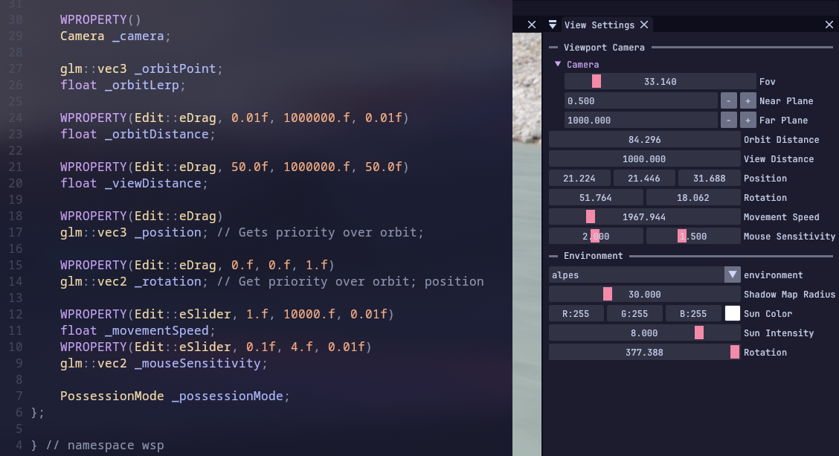Collapse the Camera tree node
839x456 pixels.
(559, 65)
